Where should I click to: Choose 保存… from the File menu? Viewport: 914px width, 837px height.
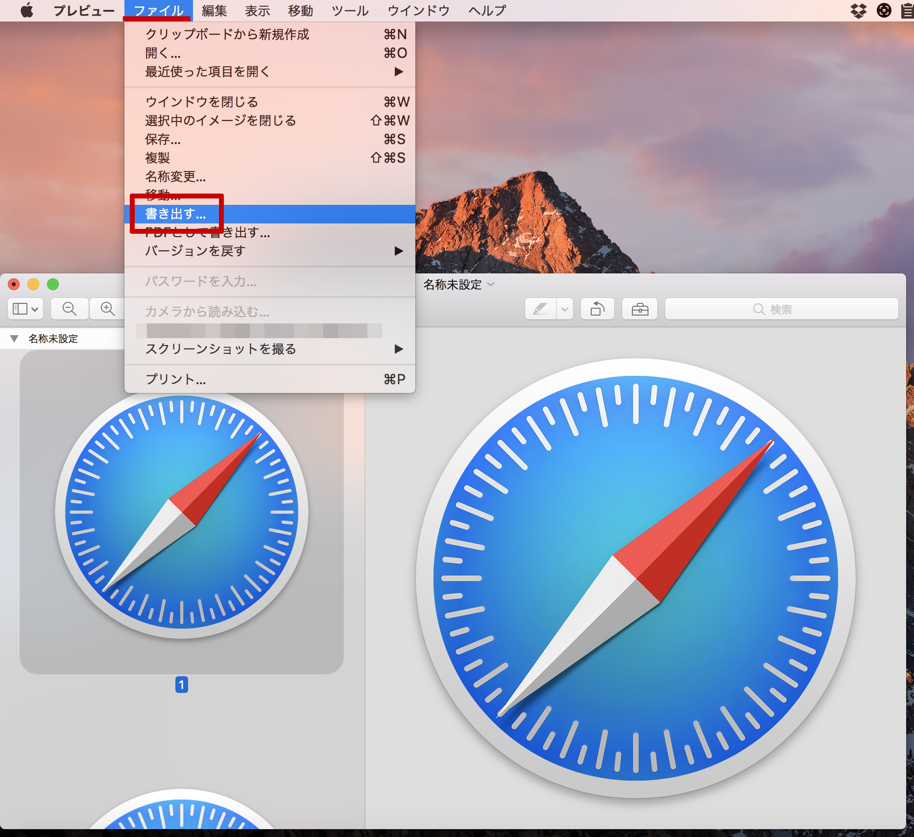(270, 139)
